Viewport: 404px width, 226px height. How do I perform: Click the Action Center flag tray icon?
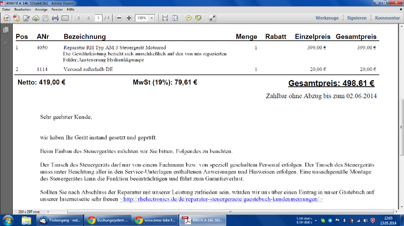[337, 220]
